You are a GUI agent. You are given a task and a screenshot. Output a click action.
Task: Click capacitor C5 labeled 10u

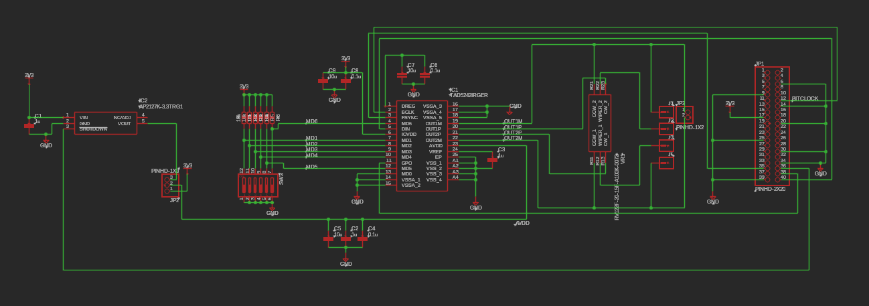pos(329,238)
